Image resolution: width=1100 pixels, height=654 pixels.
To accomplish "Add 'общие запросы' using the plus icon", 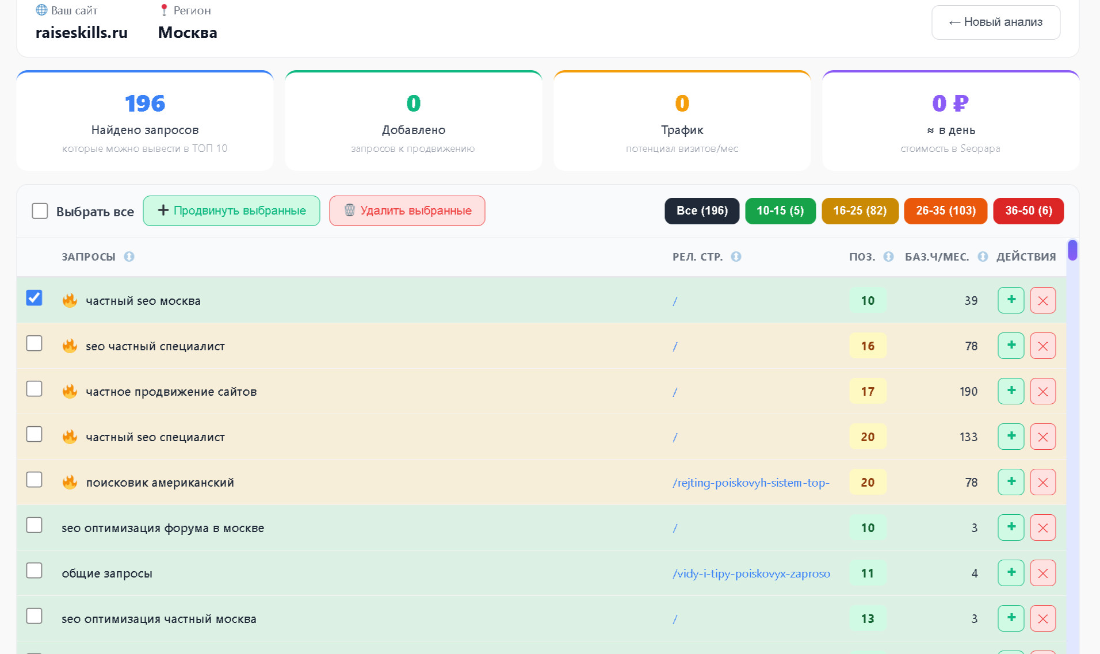I will 1010,573.
